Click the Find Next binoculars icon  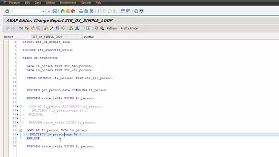(x=92, y=11)
